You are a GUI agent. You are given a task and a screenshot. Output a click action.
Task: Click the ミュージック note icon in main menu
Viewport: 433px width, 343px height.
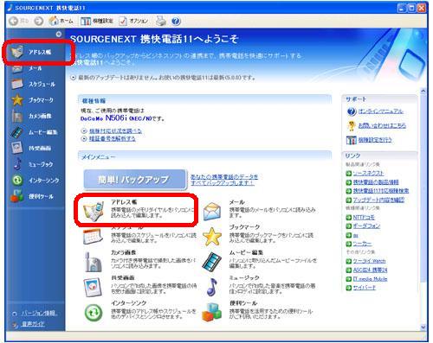pos(212,287)
